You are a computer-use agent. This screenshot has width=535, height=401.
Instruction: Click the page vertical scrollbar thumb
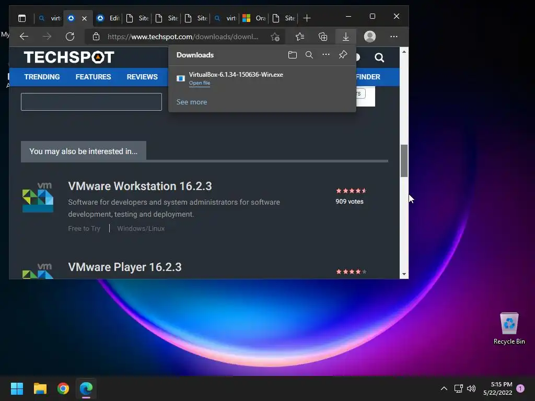[404, 161]
